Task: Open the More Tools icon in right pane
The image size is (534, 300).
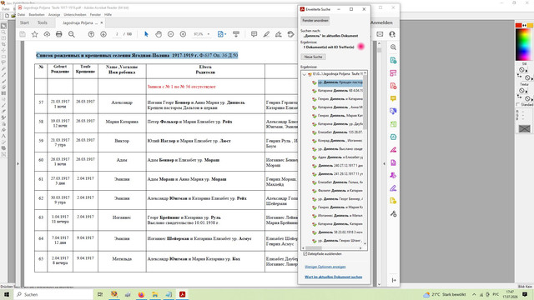Action: [393, 213]
